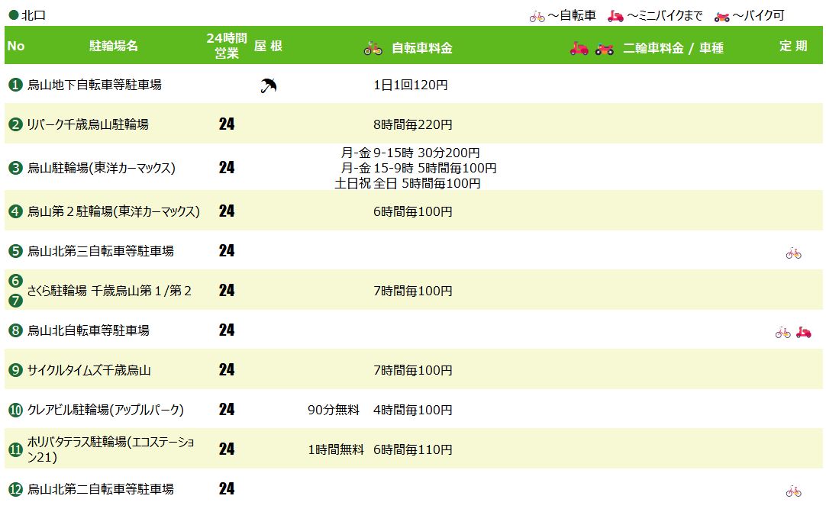Click the 北口 section heading
Image resolution: width=826 pixels, height=512 pixels.
click(28, 15)
